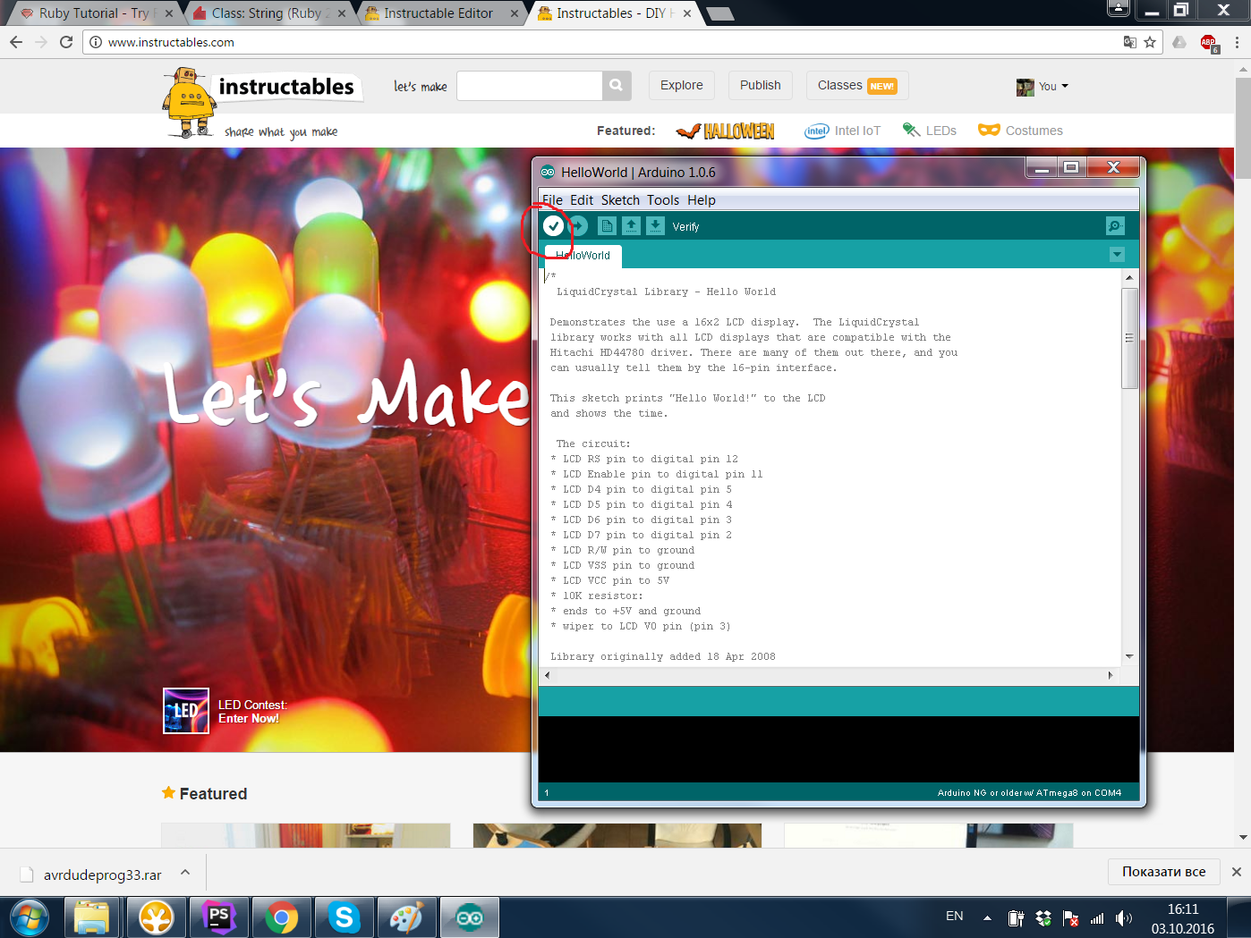
Task: Upload the sketch with the arrow button
Action: click(578, 226)
